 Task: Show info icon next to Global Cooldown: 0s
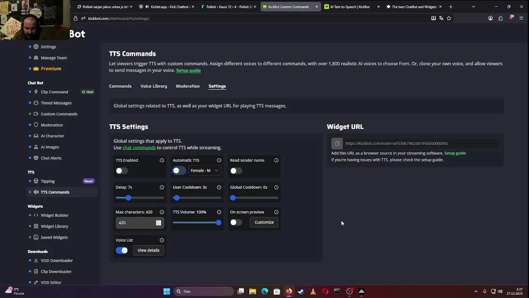(276, 187)
